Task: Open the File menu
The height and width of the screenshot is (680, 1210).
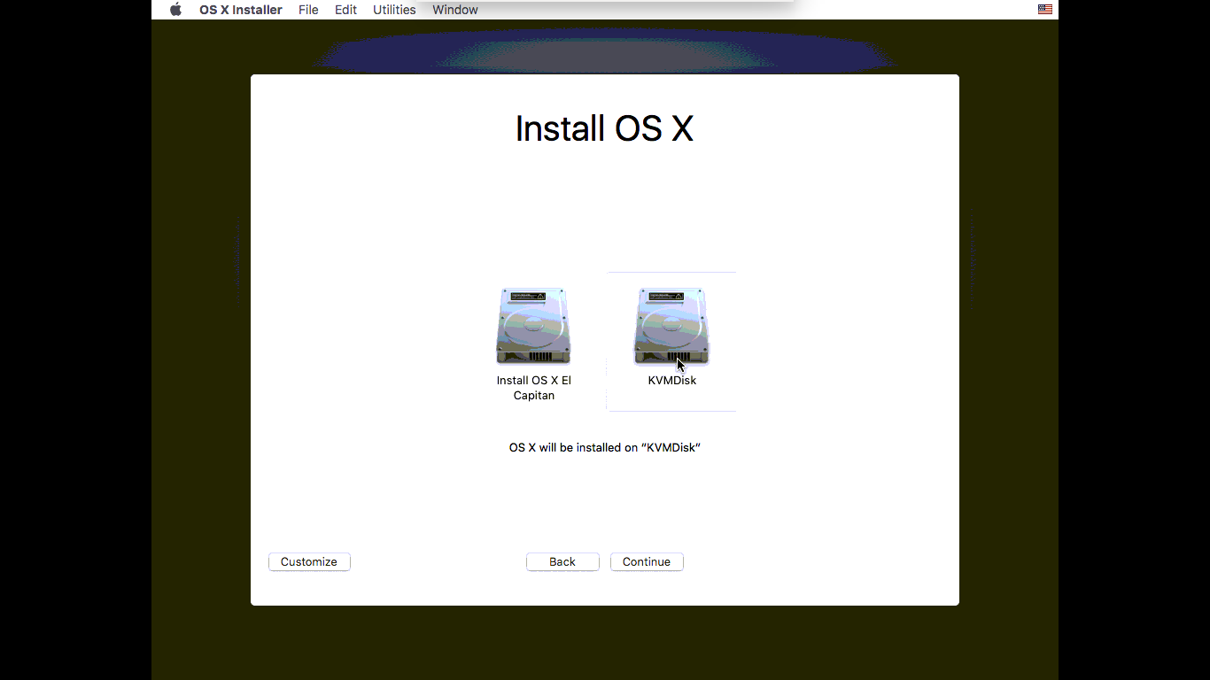Action: click(308, 10)
